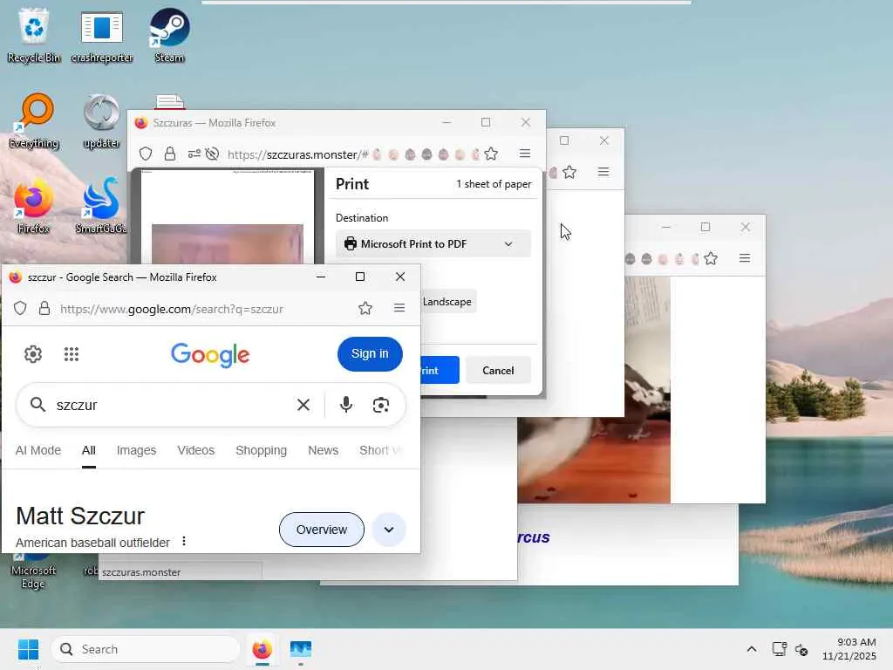Click the taskbar Search box
This screenshot has height=670, width=893.
[146, 649]
